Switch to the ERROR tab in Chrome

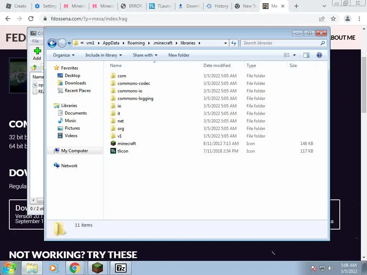point(132,6)
